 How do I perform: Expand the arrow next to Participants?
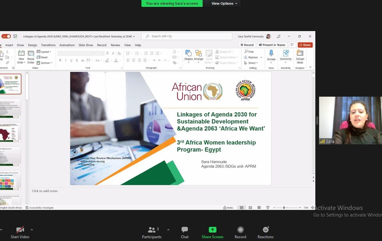tap(168, 230)
